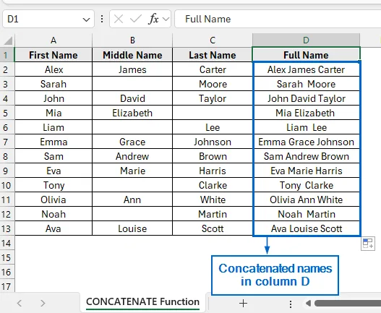
Task: Select cell Ava Louise Scott
Action: pyautogui.click(x=306, y=228)
